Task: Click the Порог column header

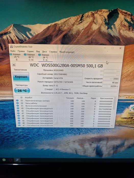Action: click(x=93, y=98)
